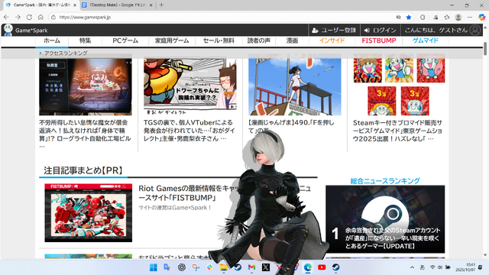The width and height of the screenshot is (489, 275).
Task: Click the ユーザー登録 button
Action: point(334,31)
